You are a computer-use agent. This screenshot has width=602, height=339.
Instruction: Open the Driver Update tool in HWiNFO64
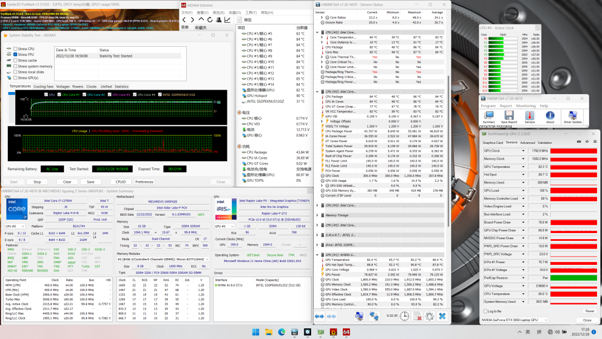[572, 115]
